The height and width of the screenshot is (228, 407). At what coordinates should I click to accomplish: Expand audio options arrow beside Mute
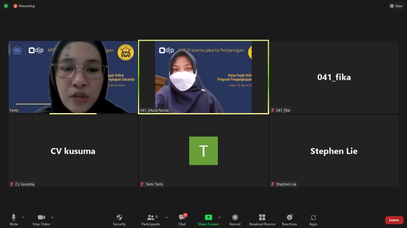[x=23, y=217]
